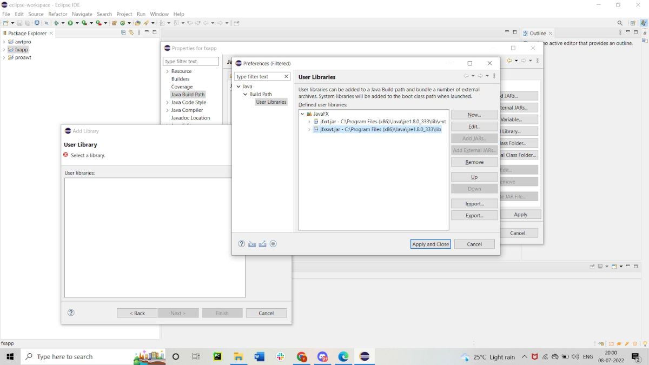
Task: Click the Debug bug icon in the toolbar
Action: click(x=56, y=23)
